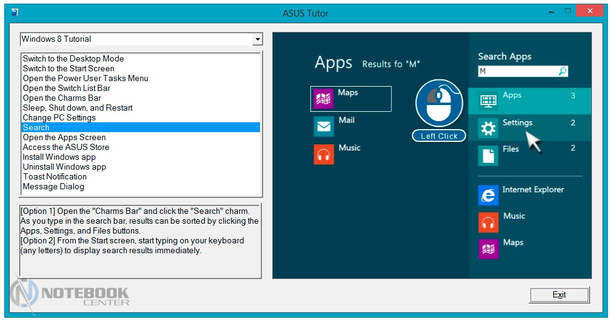Screen dimensions: 611x322
Task: Click the Left Click mouse illustration
Action: (438, 104)
